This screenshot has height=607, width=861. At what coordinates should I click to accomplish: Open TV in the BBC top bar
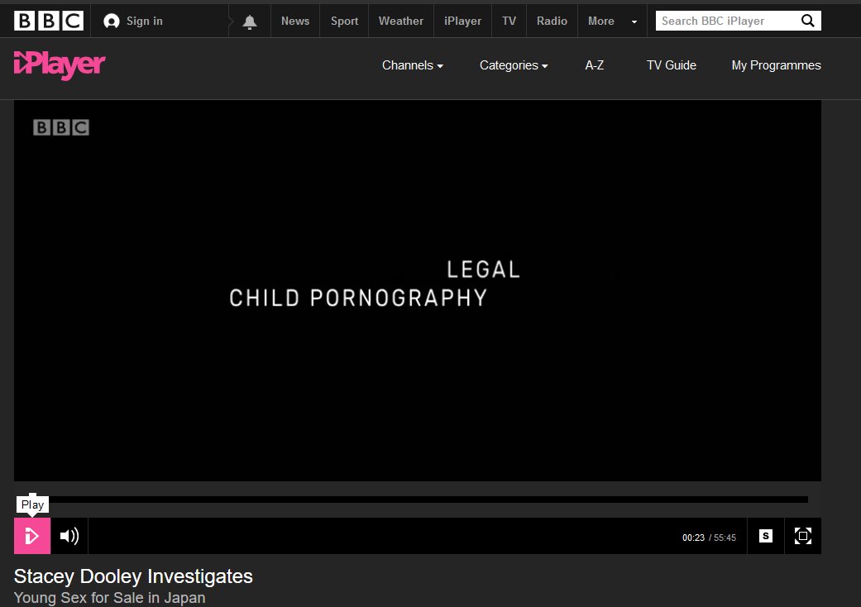[509, 21]
